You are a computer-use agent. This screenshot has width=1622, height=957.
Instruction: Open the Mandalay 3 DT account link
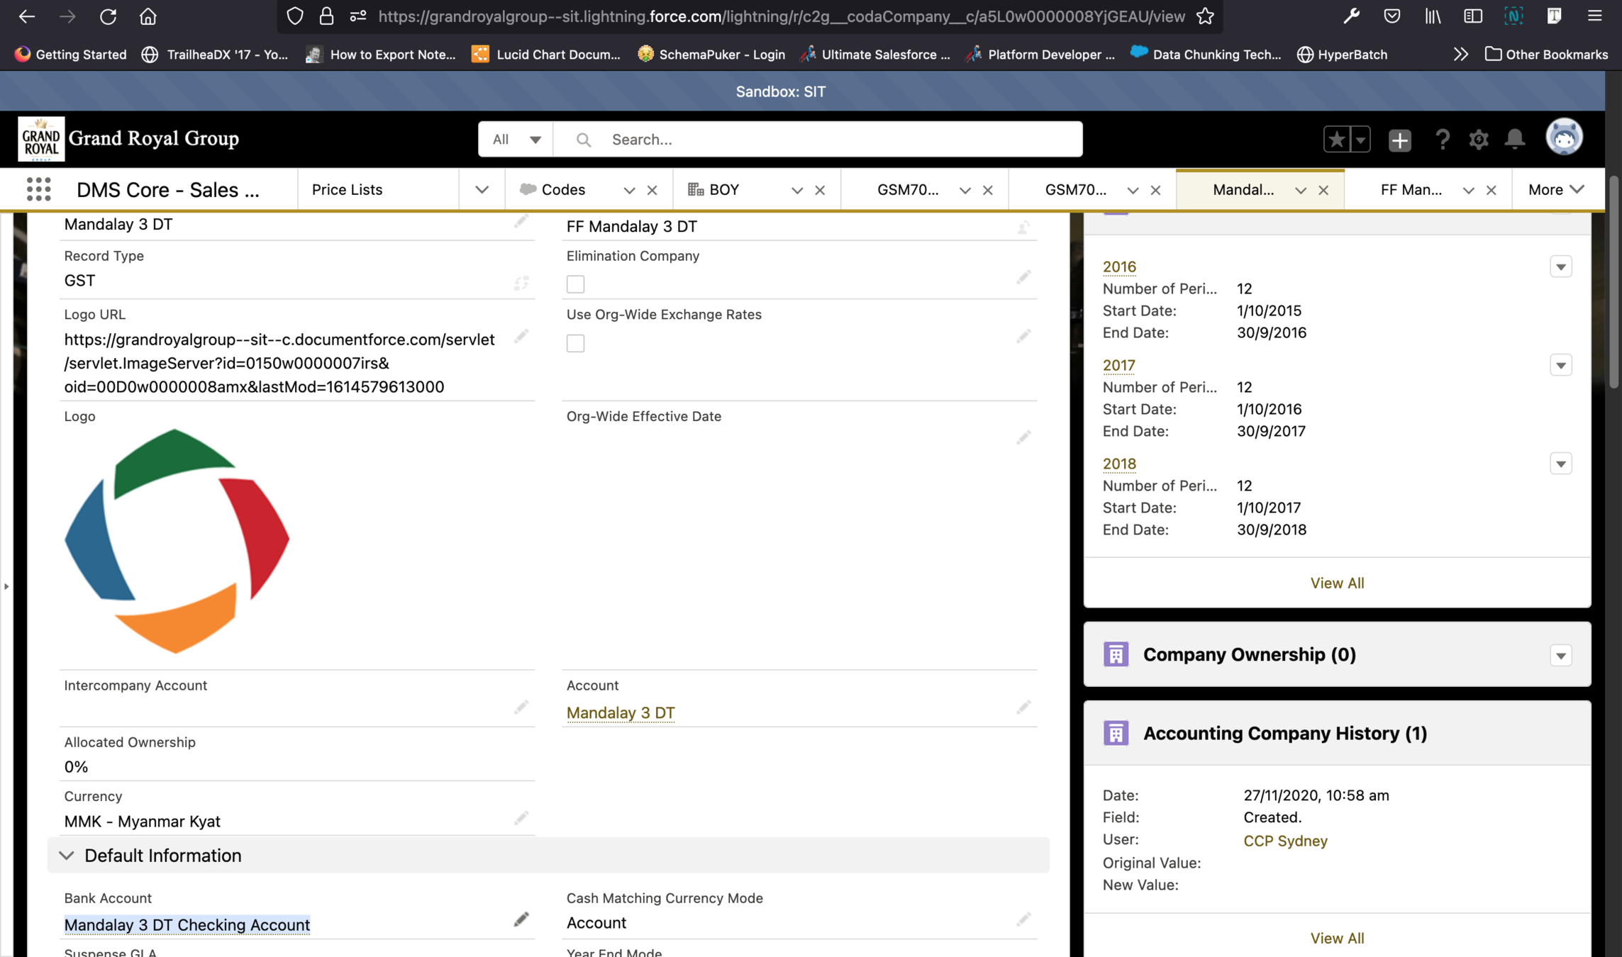(x=621, y=712)
